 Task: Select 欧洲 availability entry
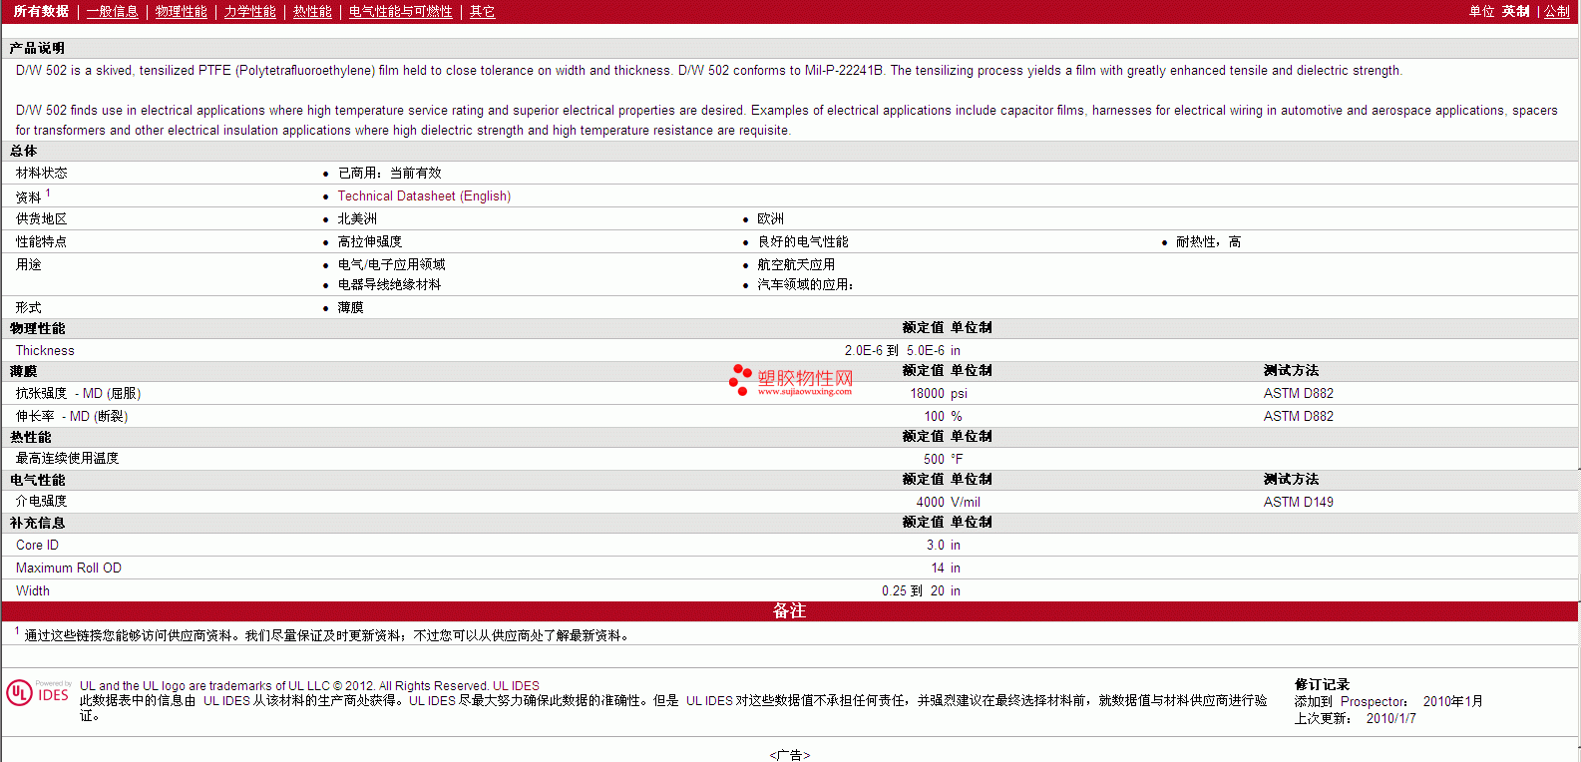(770, 218)
